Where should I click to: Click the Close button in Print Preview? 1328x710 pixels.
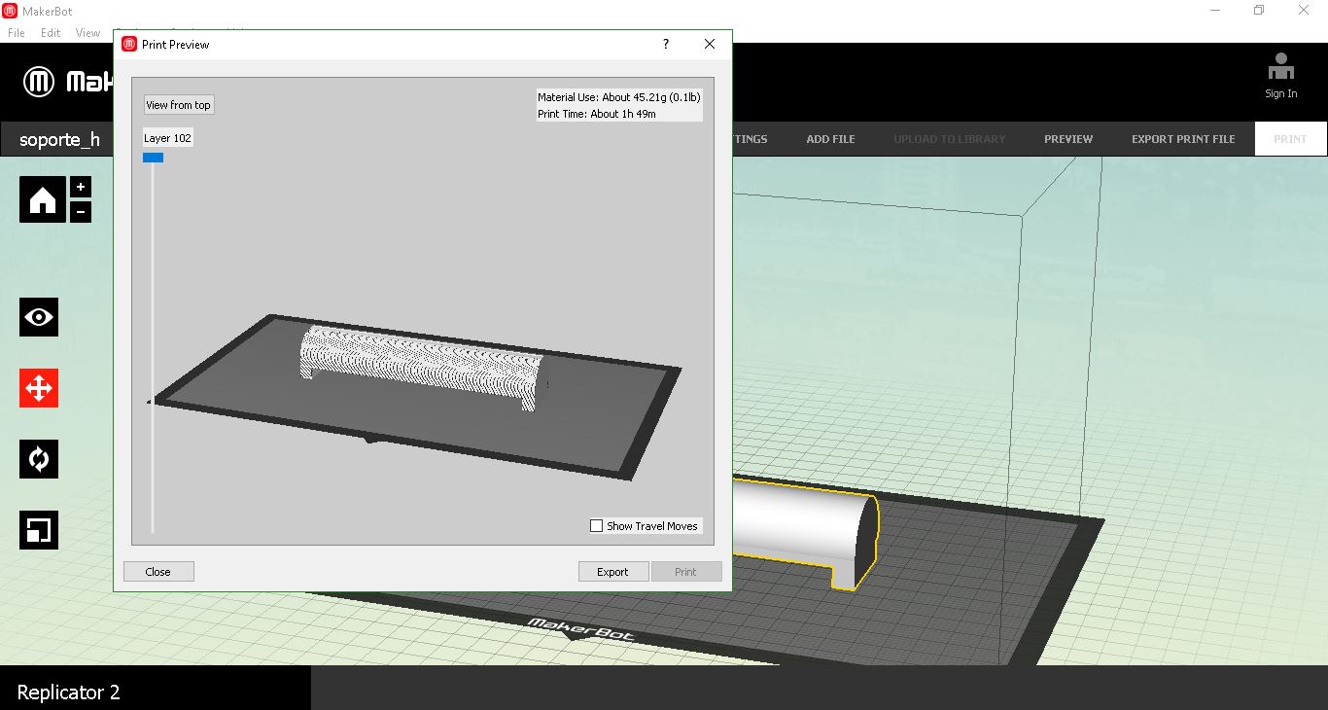[x=158, y=572]
